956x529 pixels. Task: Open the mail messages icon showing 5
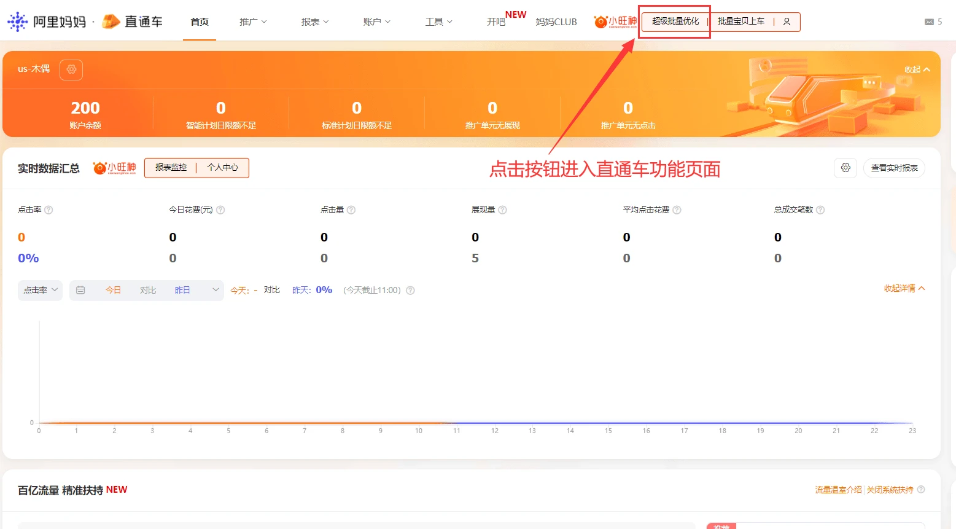point(929,22)
